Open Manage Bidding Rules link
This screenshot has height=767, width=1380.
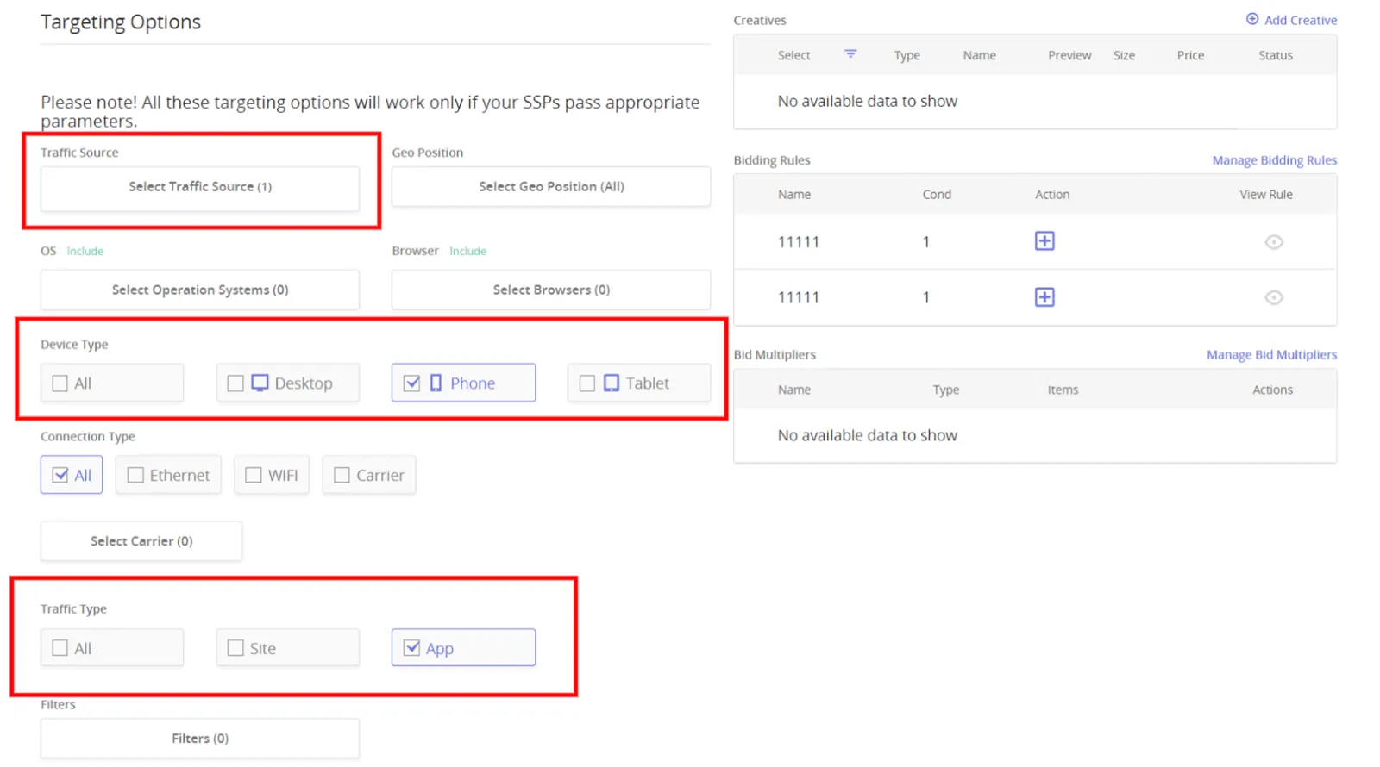pos(1274,160)
